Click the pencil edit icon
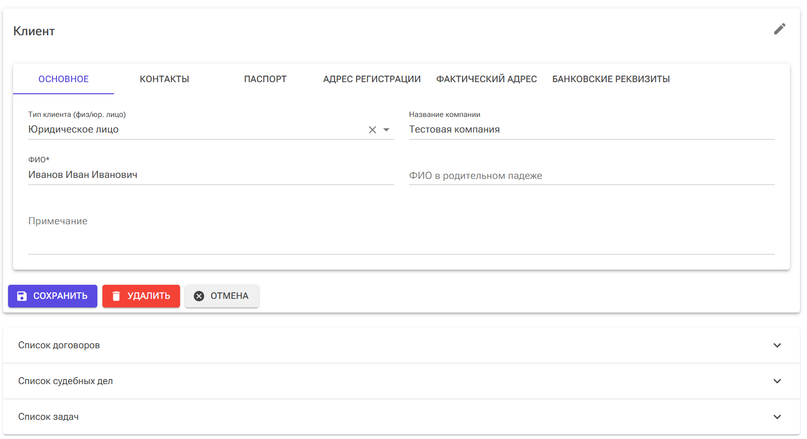807x439 pixels. coord(779,29)
